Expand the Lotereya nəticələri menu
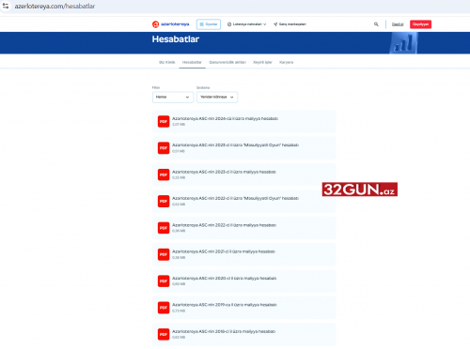The height and width of the screenshot is (349, 470). click(x=246, y=24)
